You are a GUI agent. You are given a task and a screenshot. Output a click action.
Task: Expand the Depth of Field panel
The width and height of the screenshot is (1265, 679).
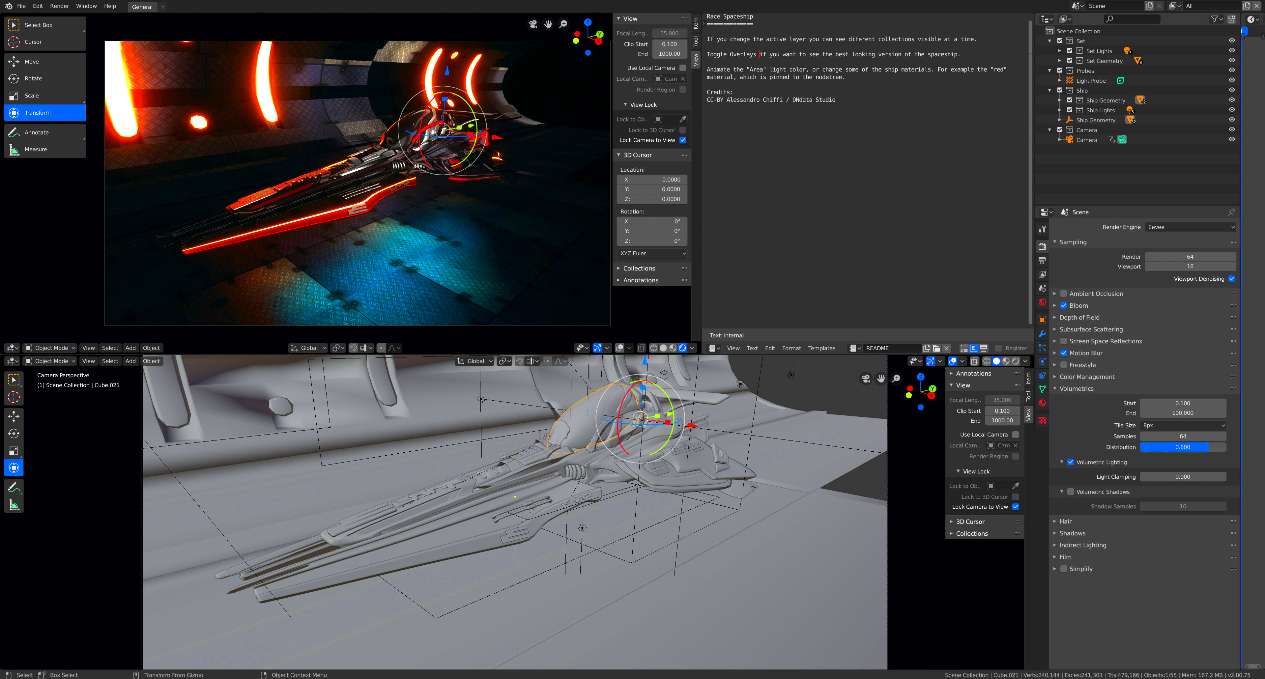tap(1079, 318)
